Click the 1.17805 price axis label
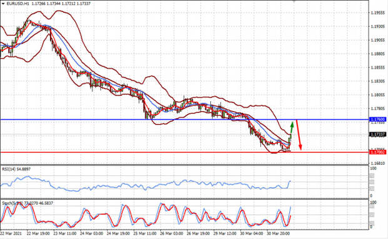Image resolution: width=388 pixels, height=239 pixels. (x=378, y=109)
